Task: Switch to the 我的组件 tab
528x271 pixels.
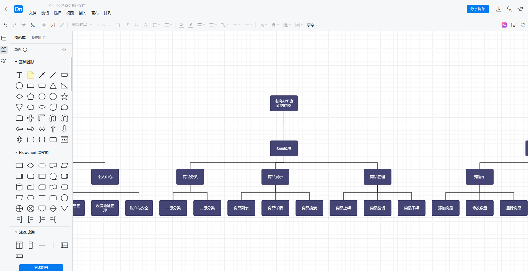Action: coord(39,37)
